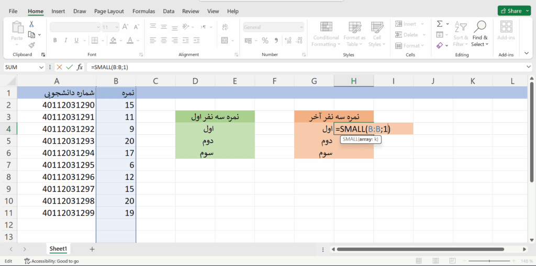Image resolution: width=536 pixels, height=266 pixels.
Task: Select the Format Painter brush
Action: click(x=31, y=45)
